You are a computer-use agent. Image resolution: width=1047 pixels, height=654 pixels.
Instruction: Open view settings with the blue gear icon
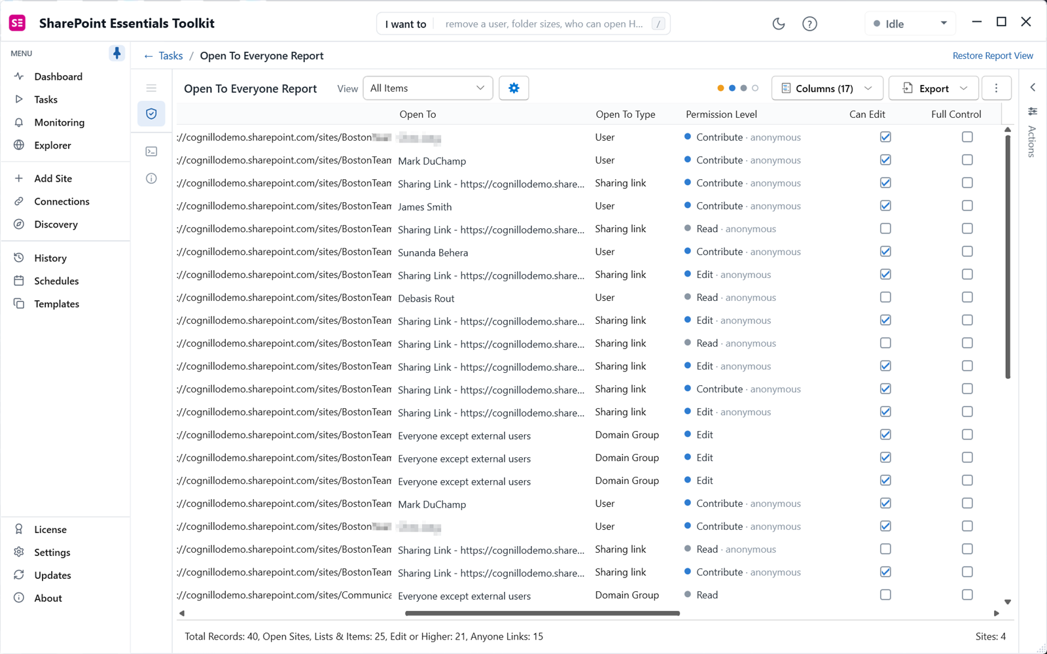click(x=514, y=88)
